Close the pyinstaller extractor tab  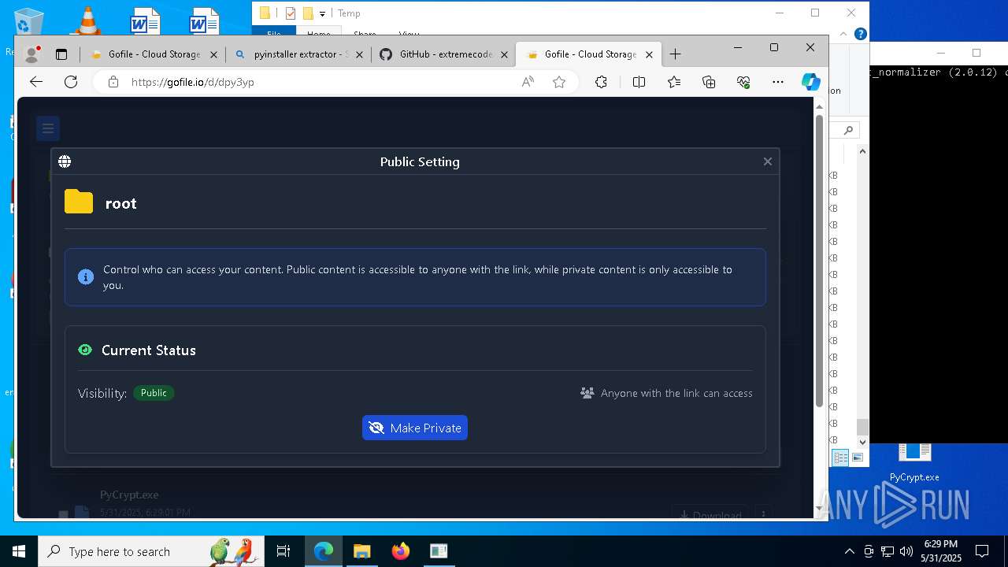359,54
